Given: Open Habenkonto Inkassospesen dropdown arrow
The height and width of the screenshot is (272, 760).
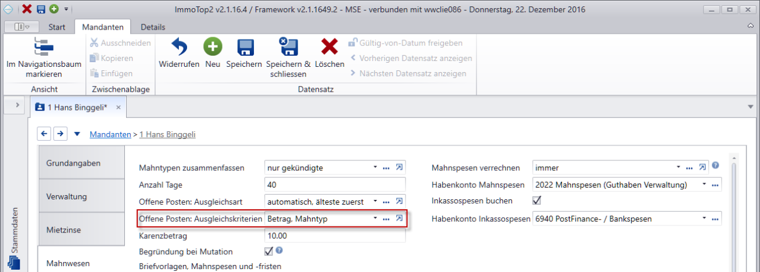Looking at the screenshot, I should (x=705, y=219).
